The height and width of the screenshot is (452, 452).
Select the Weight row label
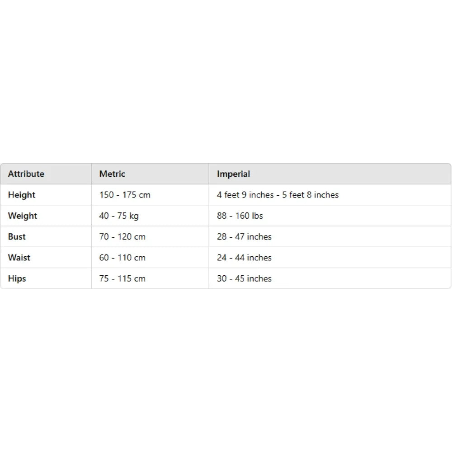pyautogui.click(x=23, y=216)
